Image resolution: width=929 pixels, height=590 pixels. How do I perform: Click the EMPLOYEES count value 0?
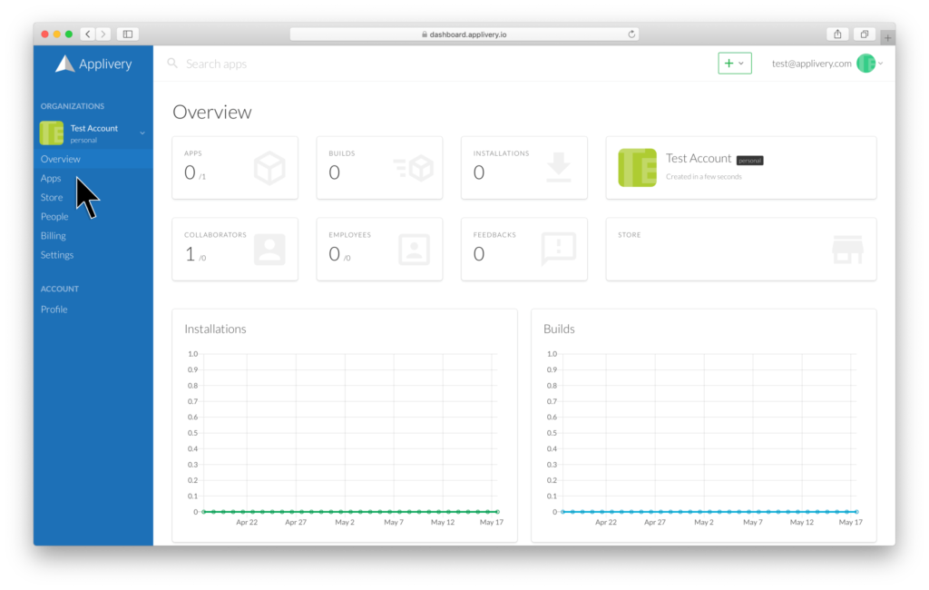pyautogui.click(x=334, y=254)
